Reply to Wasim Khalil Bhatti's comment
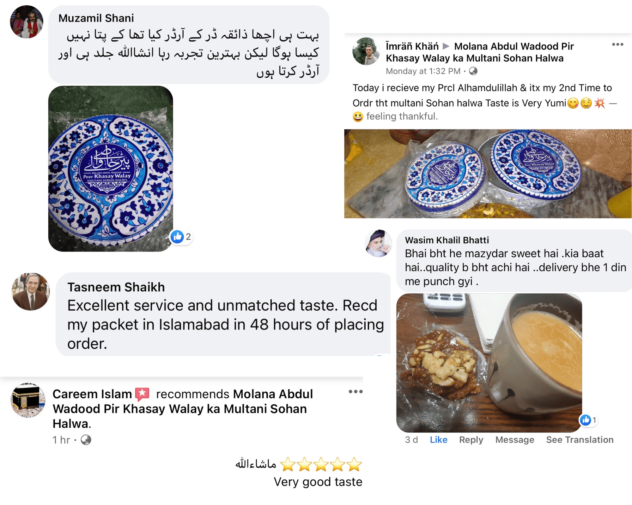 pos(471,440)
